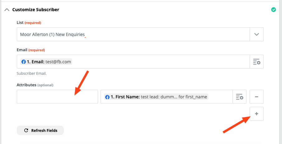Click the circular refresh arrow icon

tap(26, 131)
